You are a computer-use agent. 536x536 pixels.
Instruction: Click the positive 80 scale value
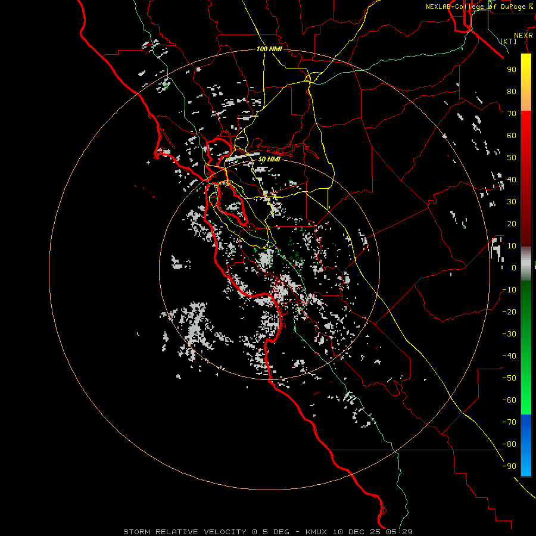pos(512,91)
